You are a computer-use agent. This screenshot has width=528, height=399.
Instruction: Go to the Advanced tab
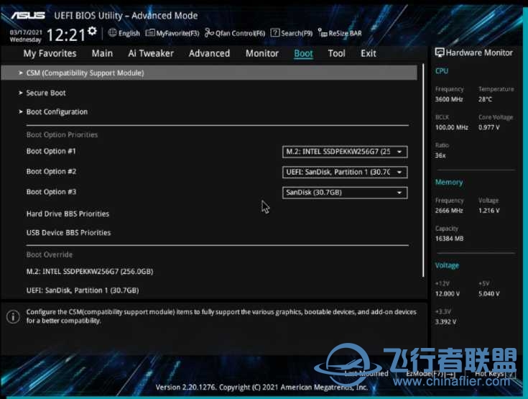pos(209,53)
